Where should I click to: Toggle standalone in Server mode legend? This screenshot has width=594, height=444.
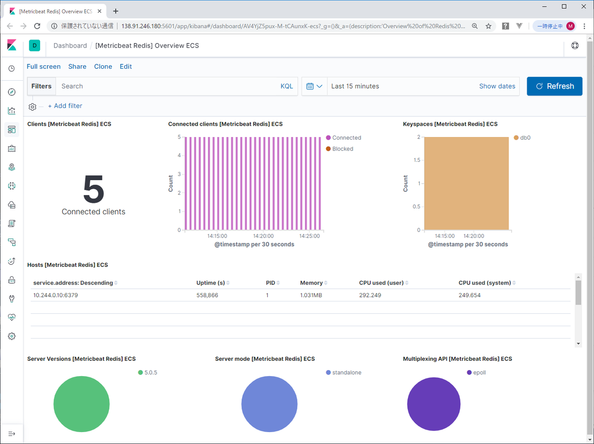pyautogui.click(x=344, y=372)
